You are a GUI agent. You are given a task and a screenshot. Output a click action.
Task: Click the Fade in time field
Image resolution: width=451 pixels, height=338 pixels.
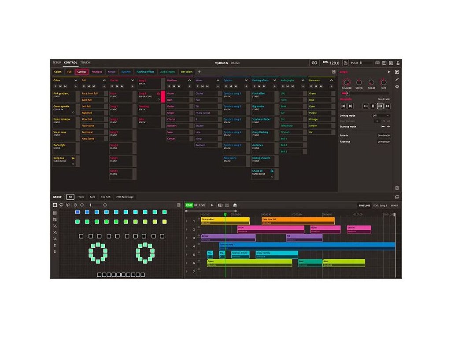(383, 136)
